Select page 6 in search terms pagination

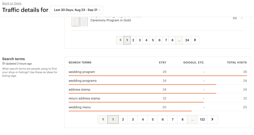[163, 119]
